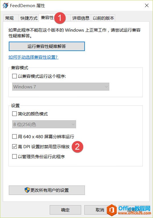
Task: Open the 详细信息 tab
Action: 81,18
